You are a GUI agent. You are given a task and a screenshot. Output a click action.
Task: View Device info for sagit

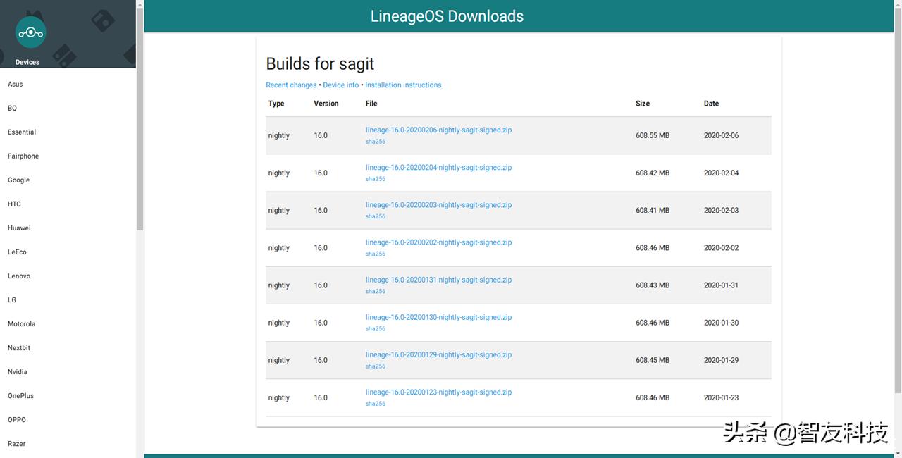pos(340,85)
